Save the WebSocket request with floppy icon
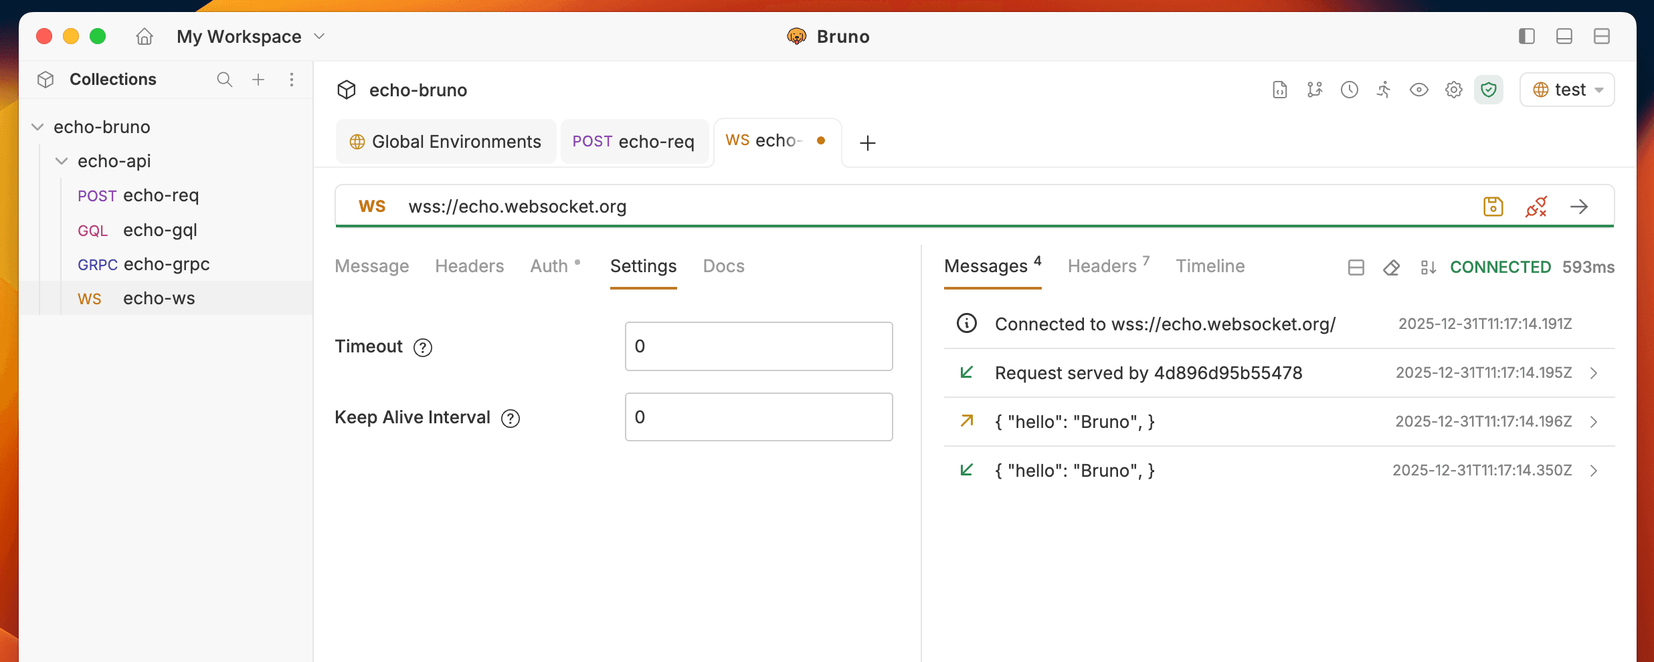The image size is (1654, 662). click(1493, 206)
